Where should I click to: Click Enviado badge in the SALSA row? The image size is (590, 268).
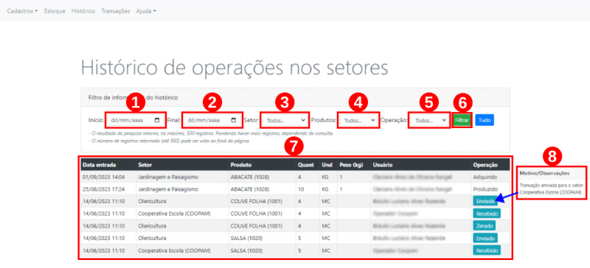click(485, 239)
